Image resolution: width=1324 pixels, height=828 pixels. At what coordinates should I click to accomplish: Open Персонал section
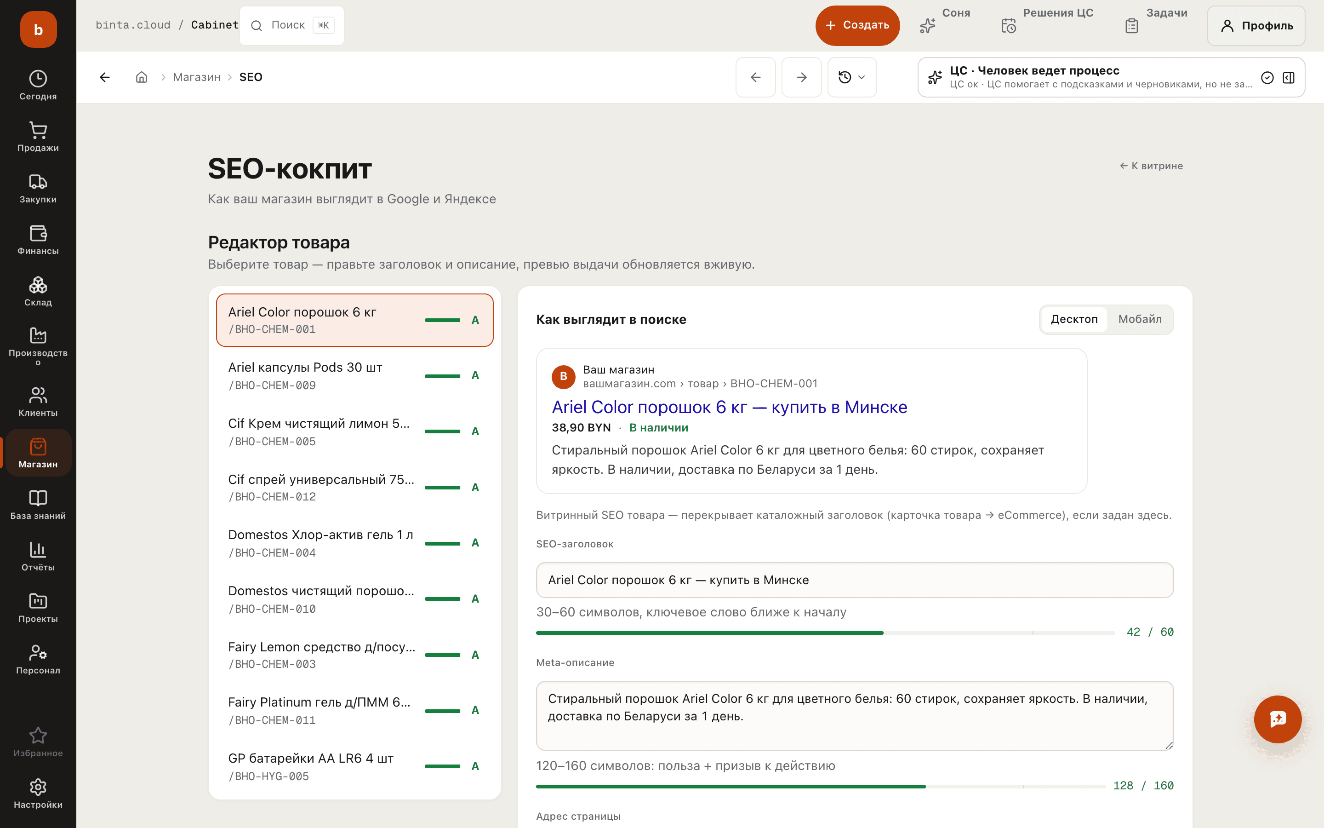tap(38, 659)
